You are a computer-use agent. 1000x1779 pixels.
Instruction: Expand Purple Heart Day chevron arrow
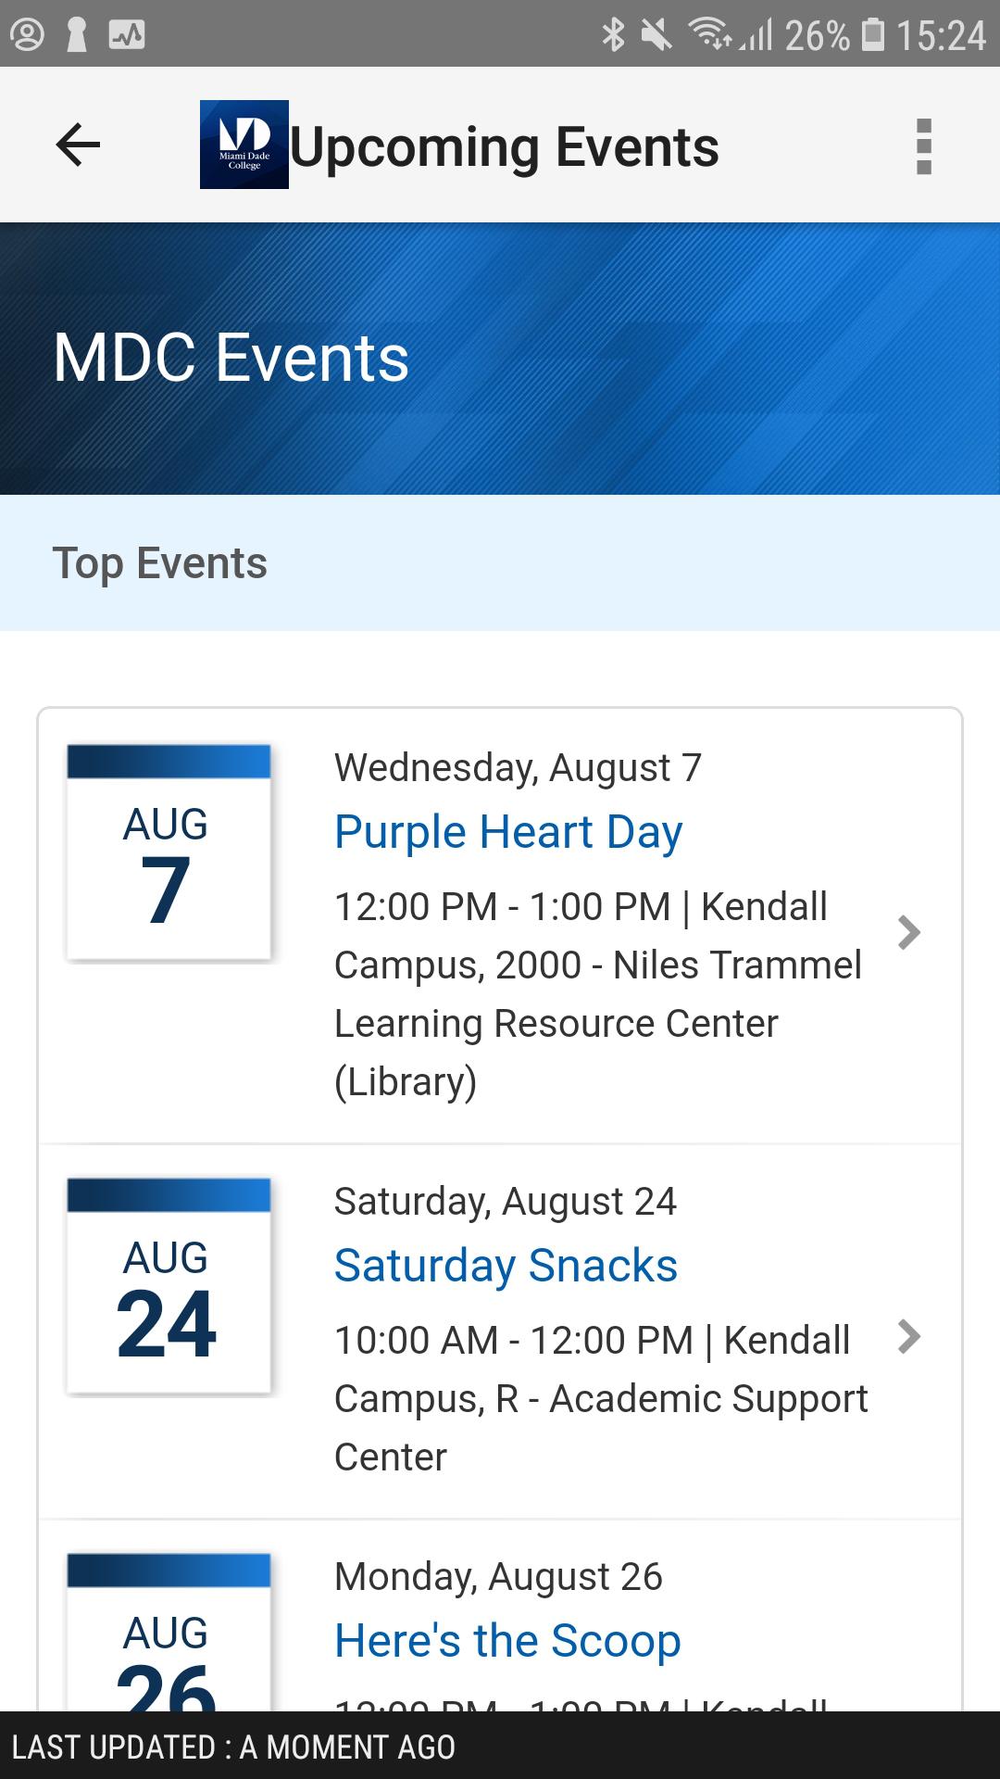tap(909, 932)
